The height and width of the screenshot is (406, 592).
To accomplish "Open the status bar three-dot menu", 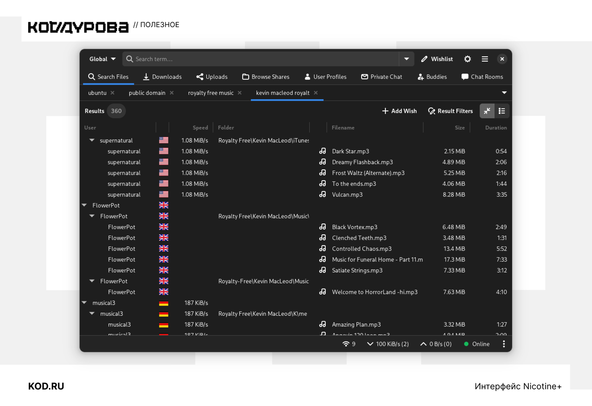I will click(504, 344).
